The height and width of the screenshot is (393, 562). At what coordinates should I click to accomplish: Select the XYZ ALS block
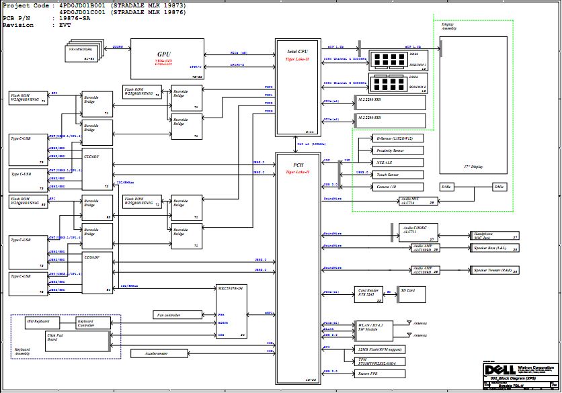pyautogui.click(x=398, y=163)
